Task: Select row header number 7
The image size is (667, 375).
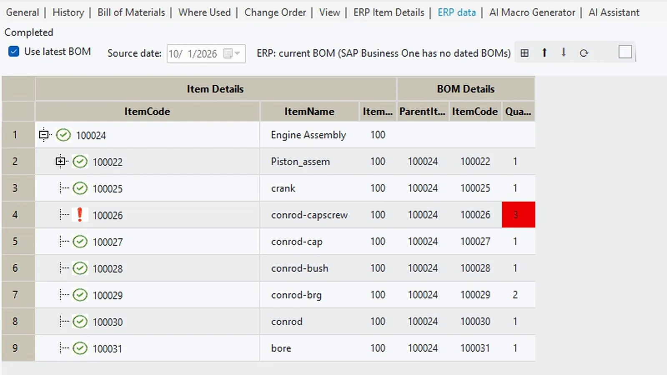Action: tap(18, 295)
